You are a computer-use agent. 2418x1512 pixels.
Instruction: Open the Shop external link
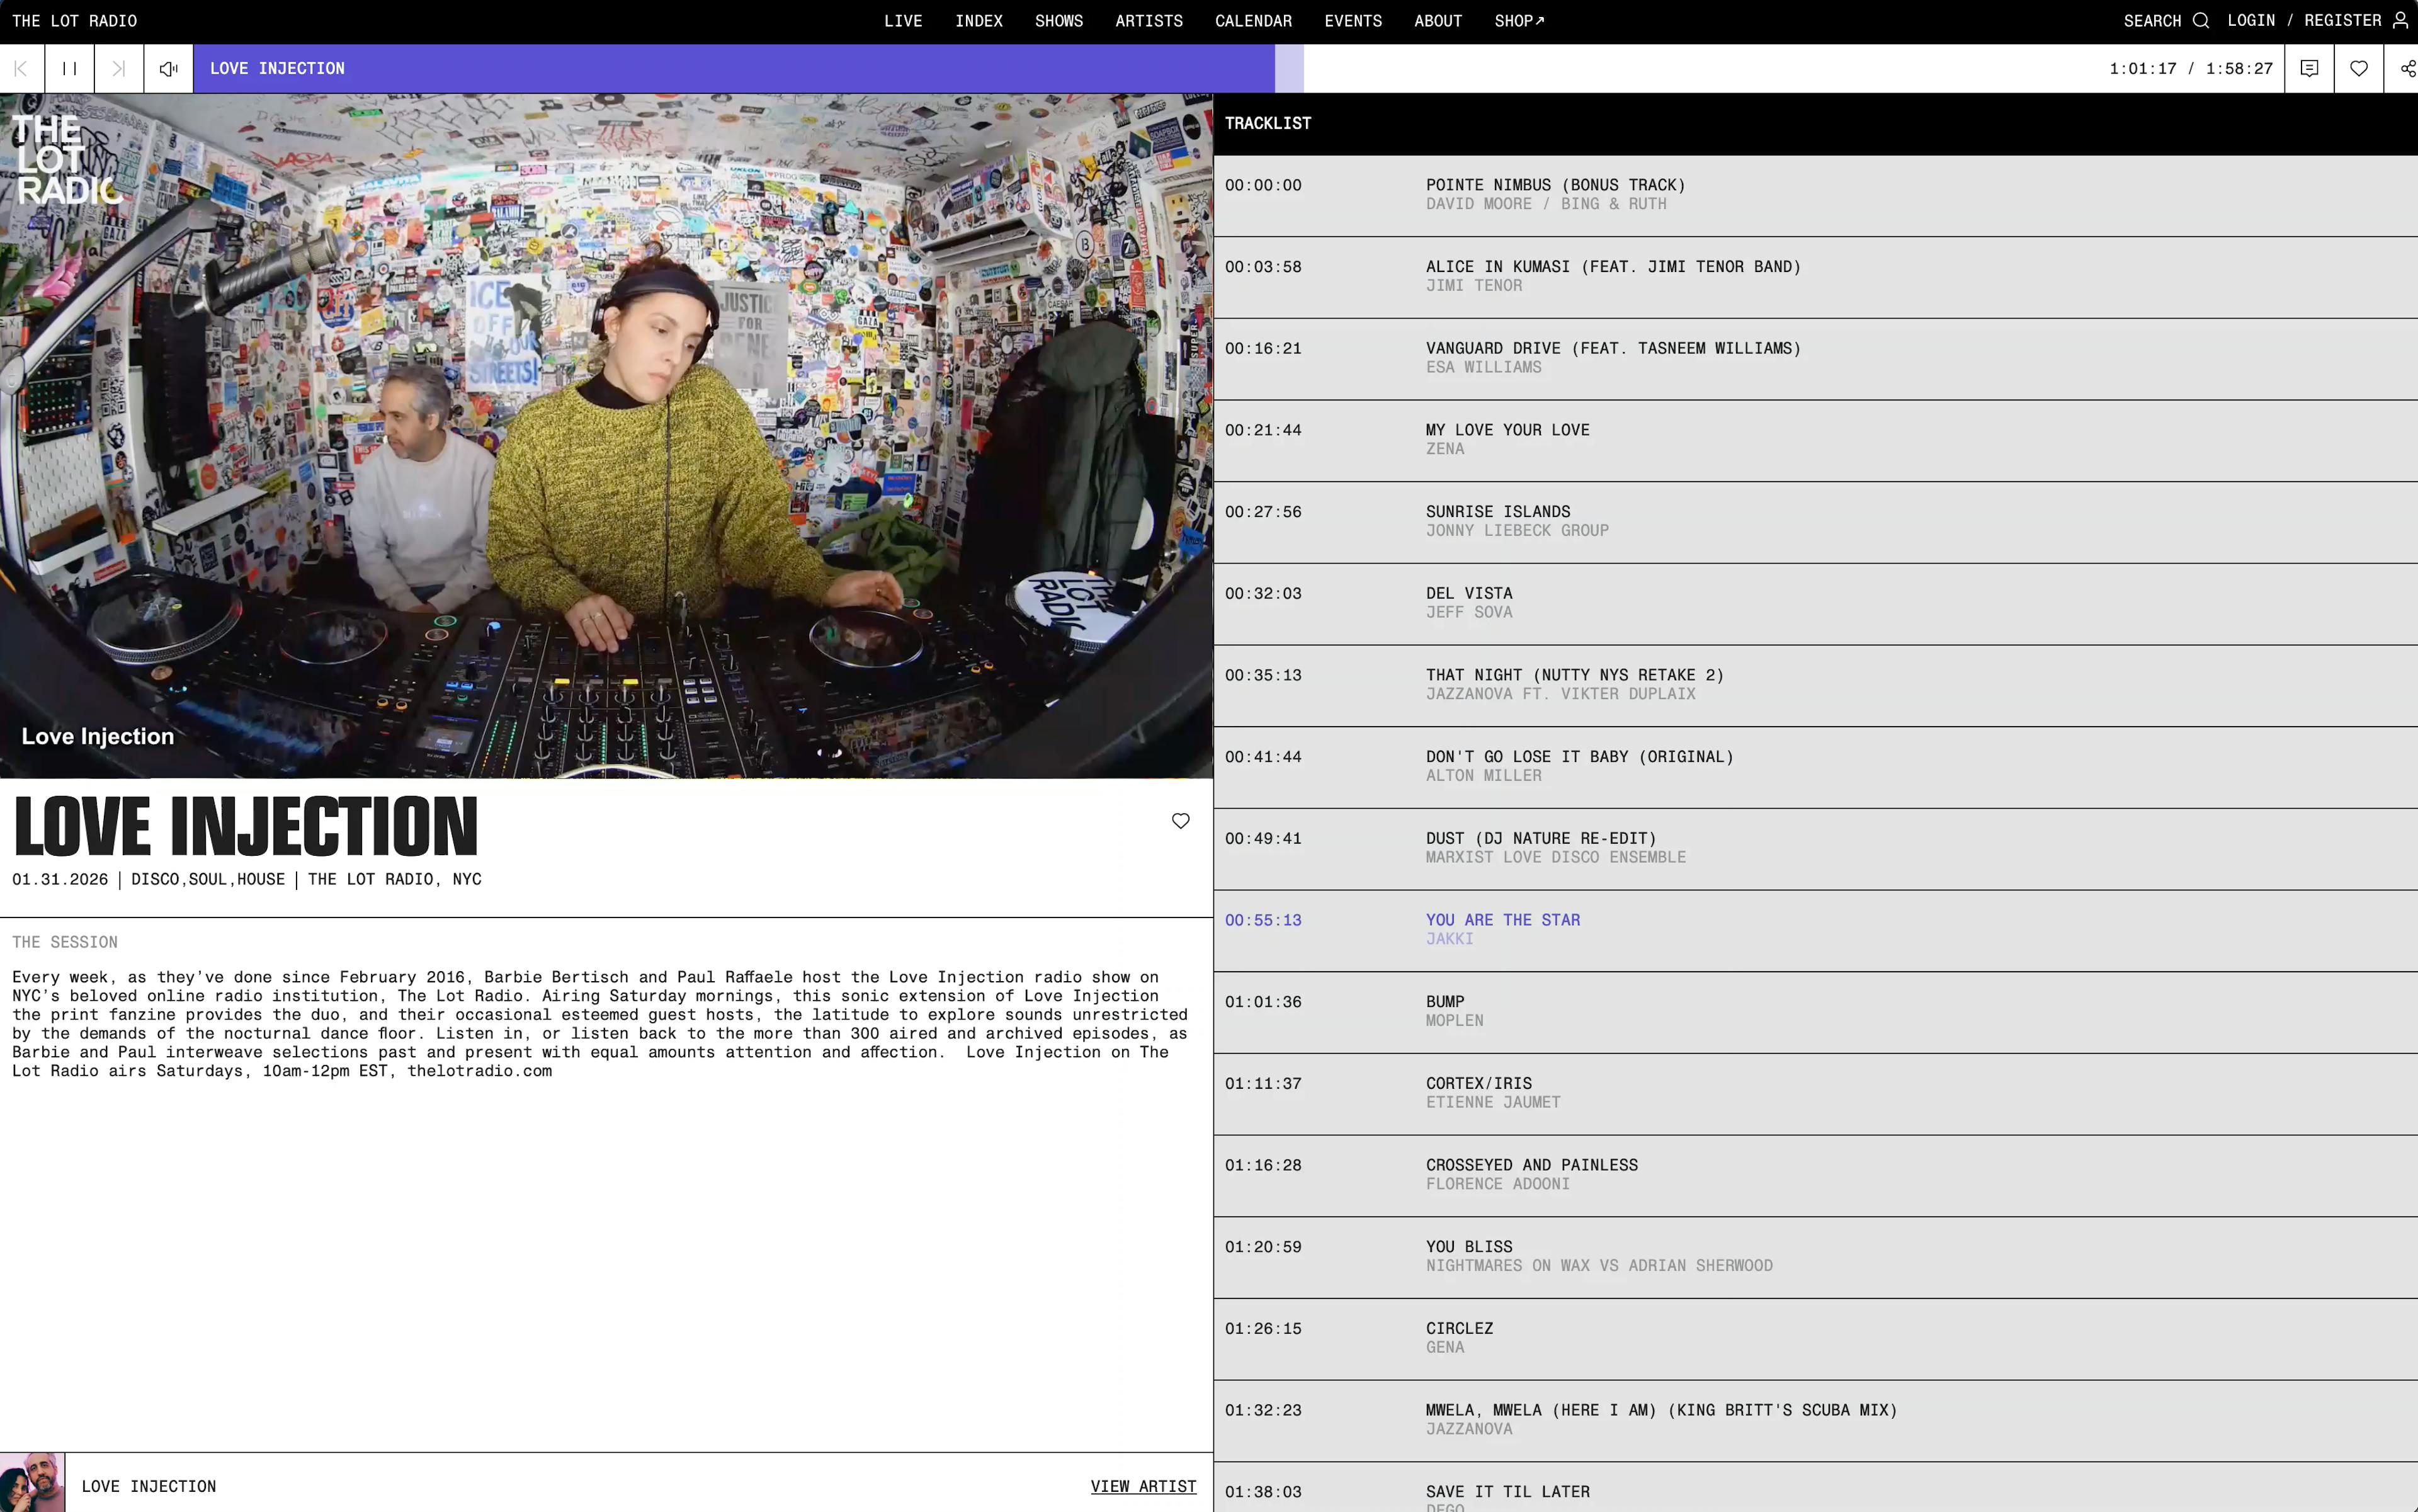[1518, 20]
